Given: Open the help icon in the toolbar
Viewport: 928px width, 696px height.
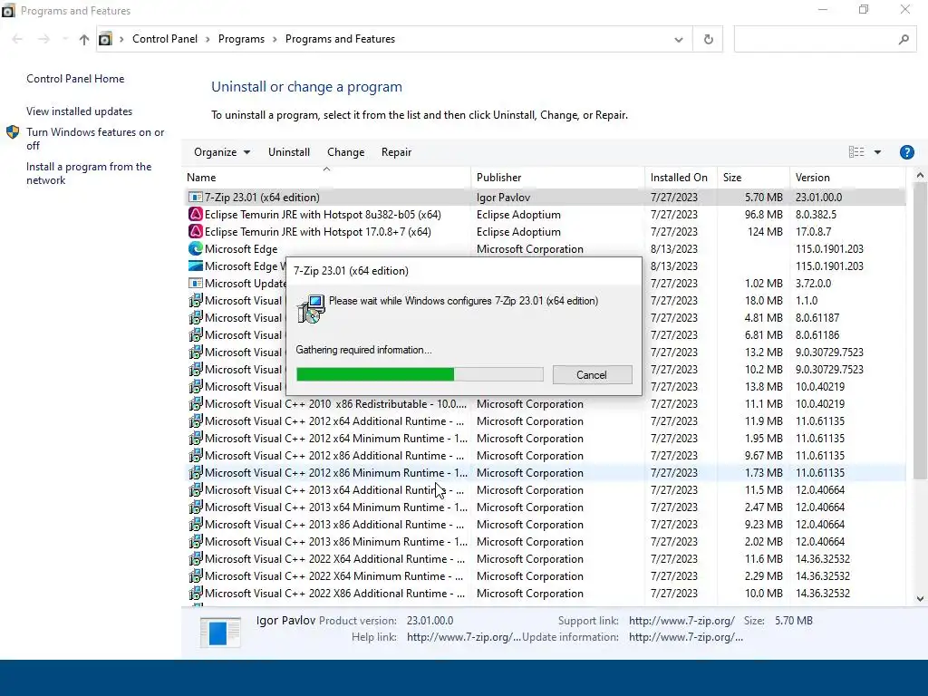Looking at the screenshot, I should coord(906,152).
